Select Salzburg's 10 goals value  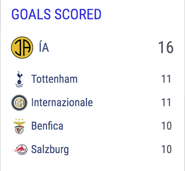tap(166, 149)
